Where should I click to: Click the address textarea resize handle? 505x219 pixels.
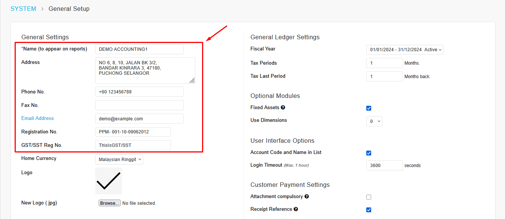click(192, 80)
